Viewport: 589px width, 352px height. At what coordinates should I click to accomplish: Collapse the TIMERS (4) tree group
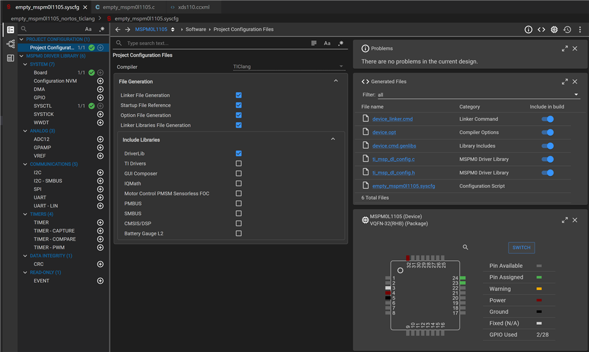25,215
